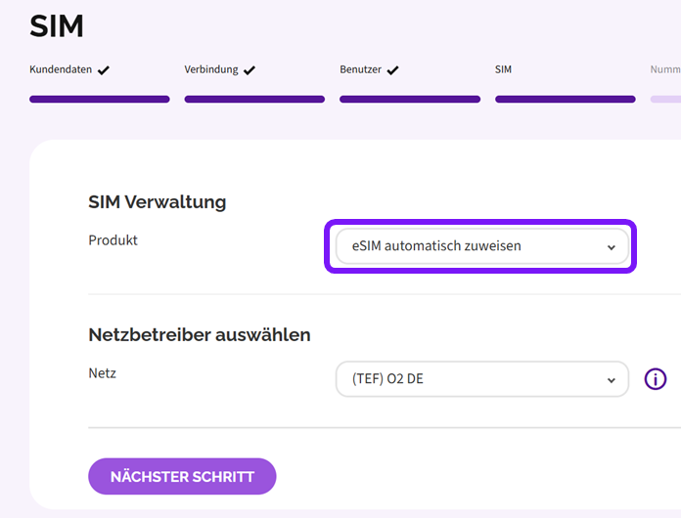Screen dimensions: 681x518
Task: Click the progress bar under the SIM step
Action: pyautogui.click(x=565, y=99)
